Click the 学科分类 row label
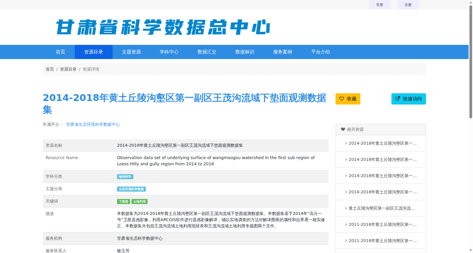Viewport: 473px width, 253px height. coord(54,177)
